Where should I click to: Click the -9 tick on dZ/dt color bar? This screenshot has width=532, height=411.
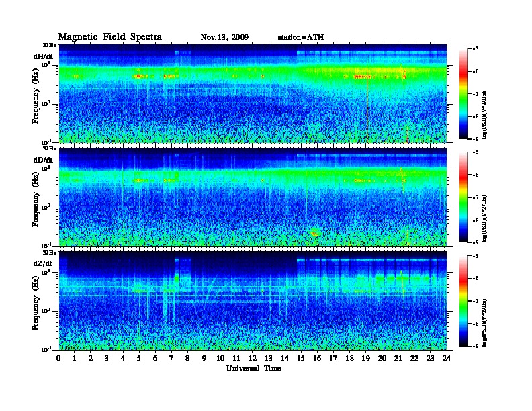click(x=476, y=346)
